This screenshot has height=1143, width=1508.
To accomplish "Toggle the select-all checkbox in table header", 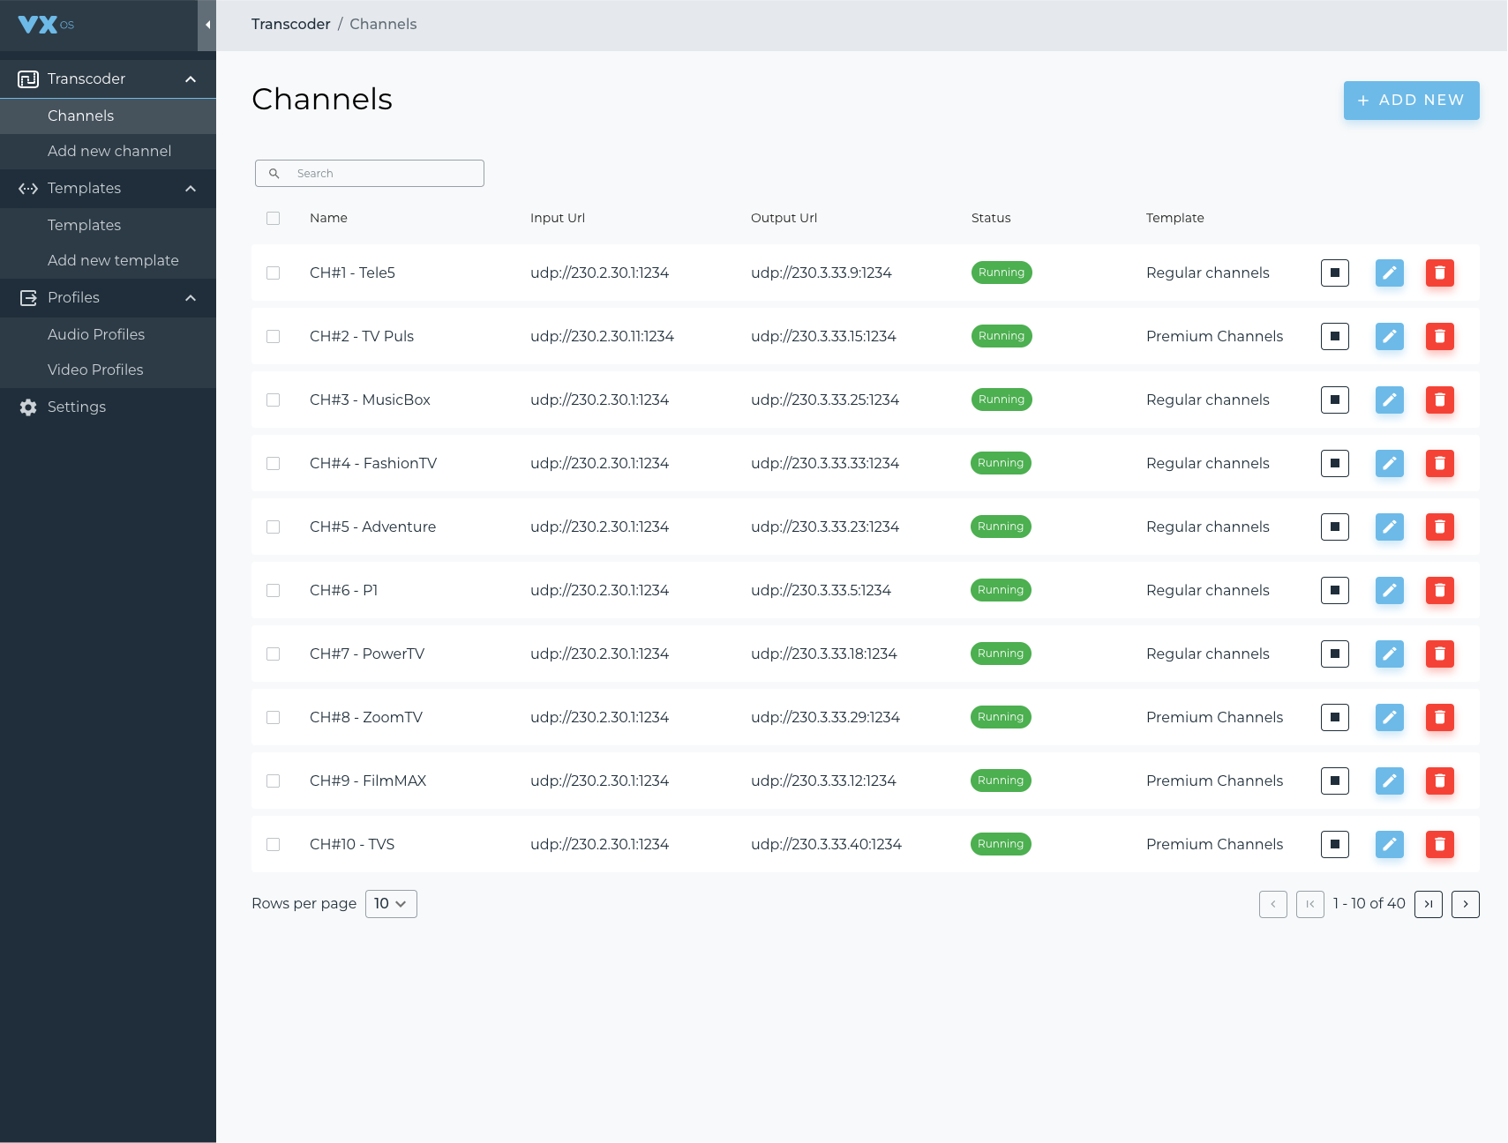I will (x=273, y=218).
